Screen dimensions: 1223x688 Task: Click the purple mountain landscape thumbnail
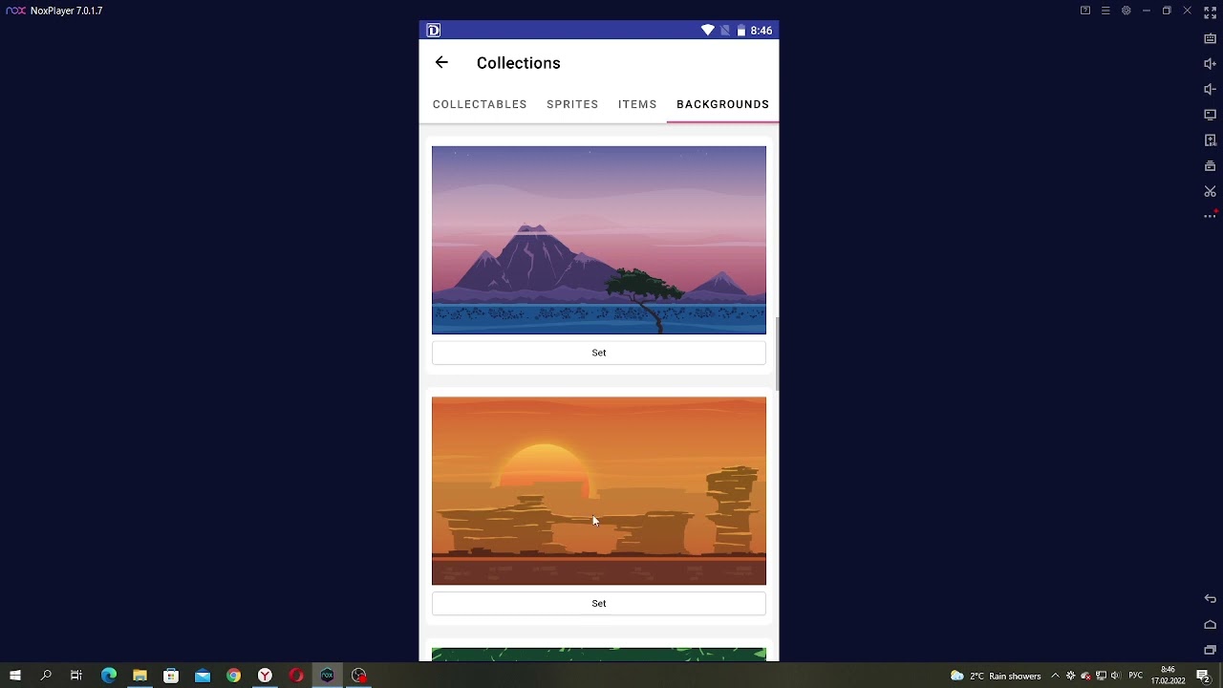pyautogui.click(x=599, y=240)
